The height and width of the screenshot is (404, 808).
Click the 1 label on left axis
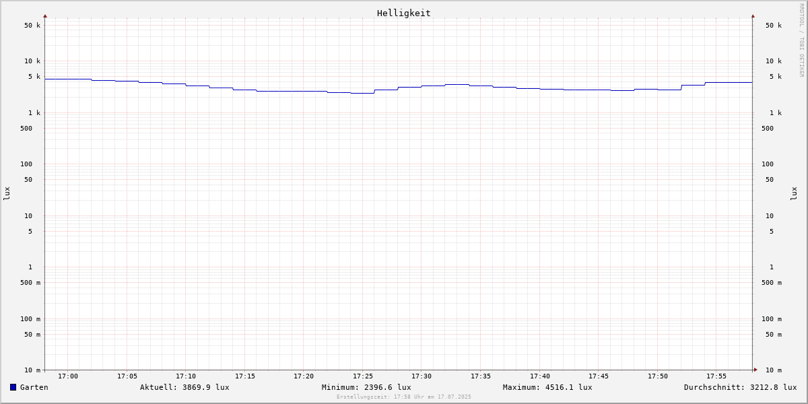[x=30, y=267]
